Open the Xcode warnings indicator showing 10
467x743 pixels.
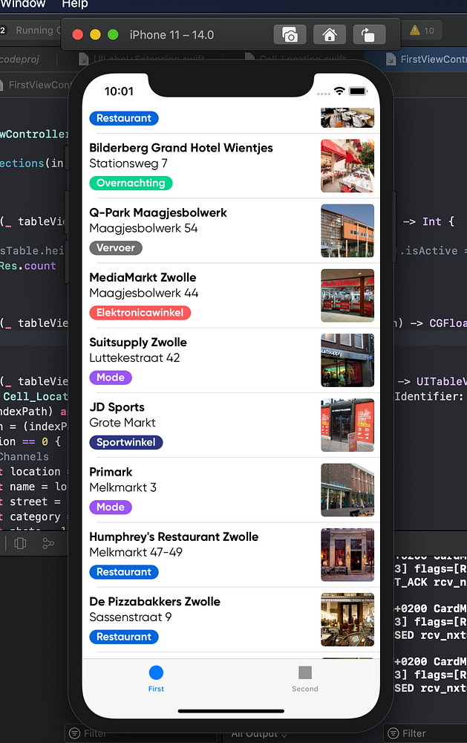coord(422,30)
